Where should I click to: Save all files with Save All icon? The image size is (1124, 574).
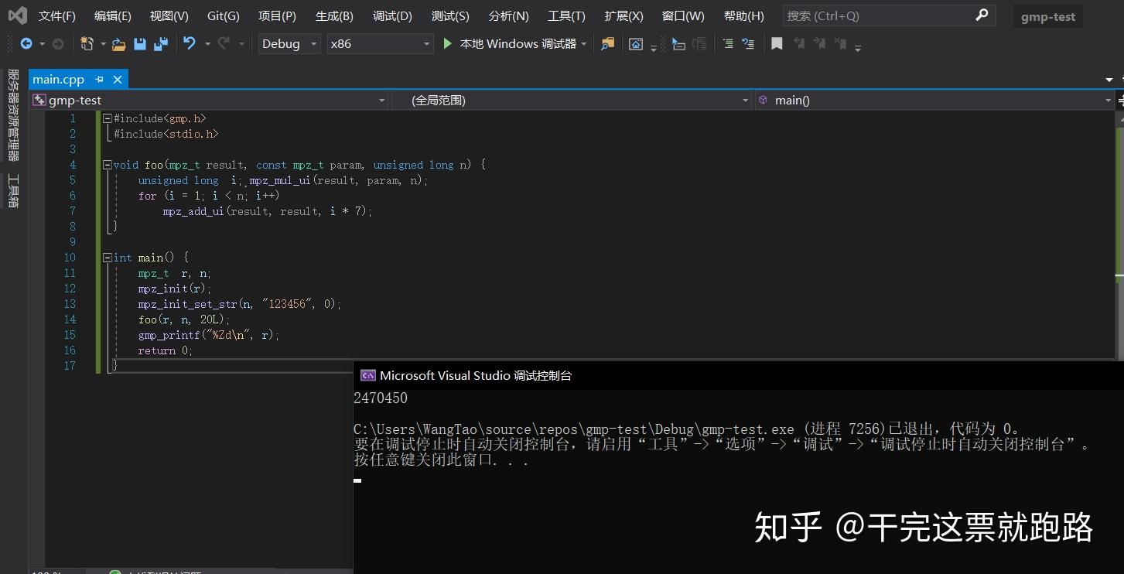[159, 43]
